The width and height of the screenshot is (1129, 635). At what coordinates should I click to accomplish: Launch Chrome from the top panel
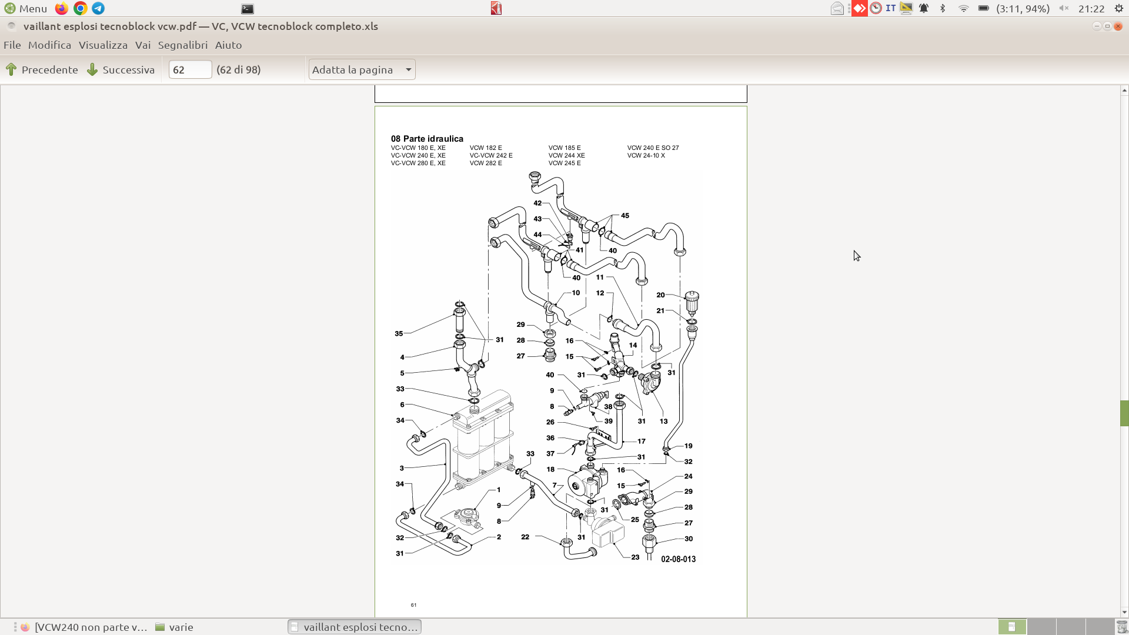tap(80, 8)
